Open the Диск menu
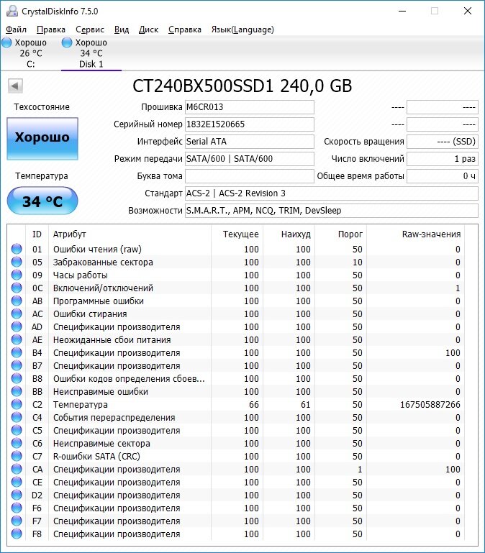485x553 pixels. 148,29
